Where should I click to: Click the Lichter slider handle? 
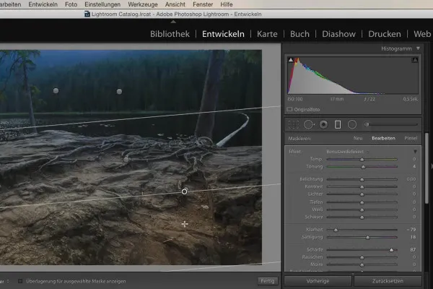(362, 194)
